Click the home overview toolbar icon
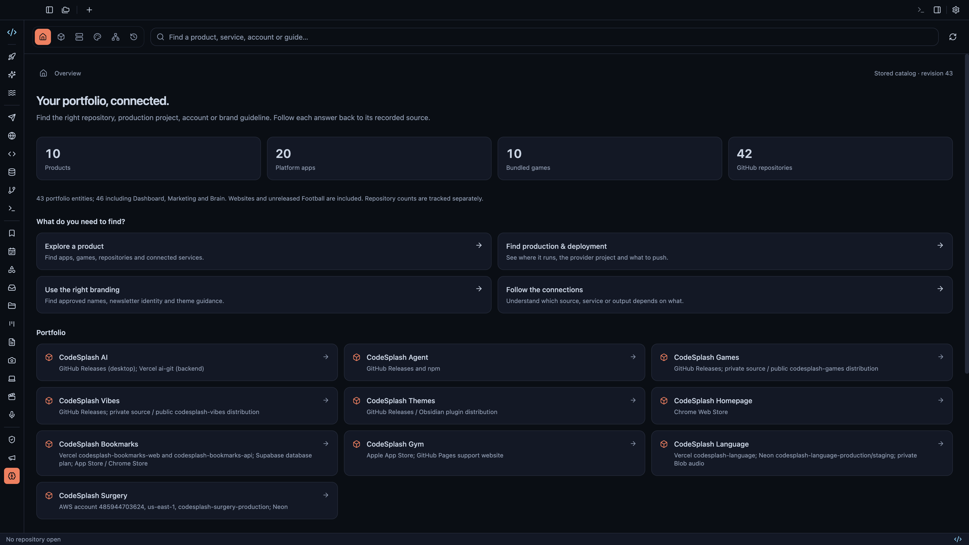This screenshot has height=545, width=969. [43, 37]
